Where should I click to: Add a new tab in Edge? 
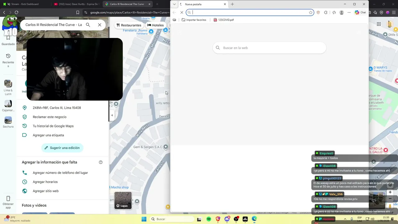point(232,4)
